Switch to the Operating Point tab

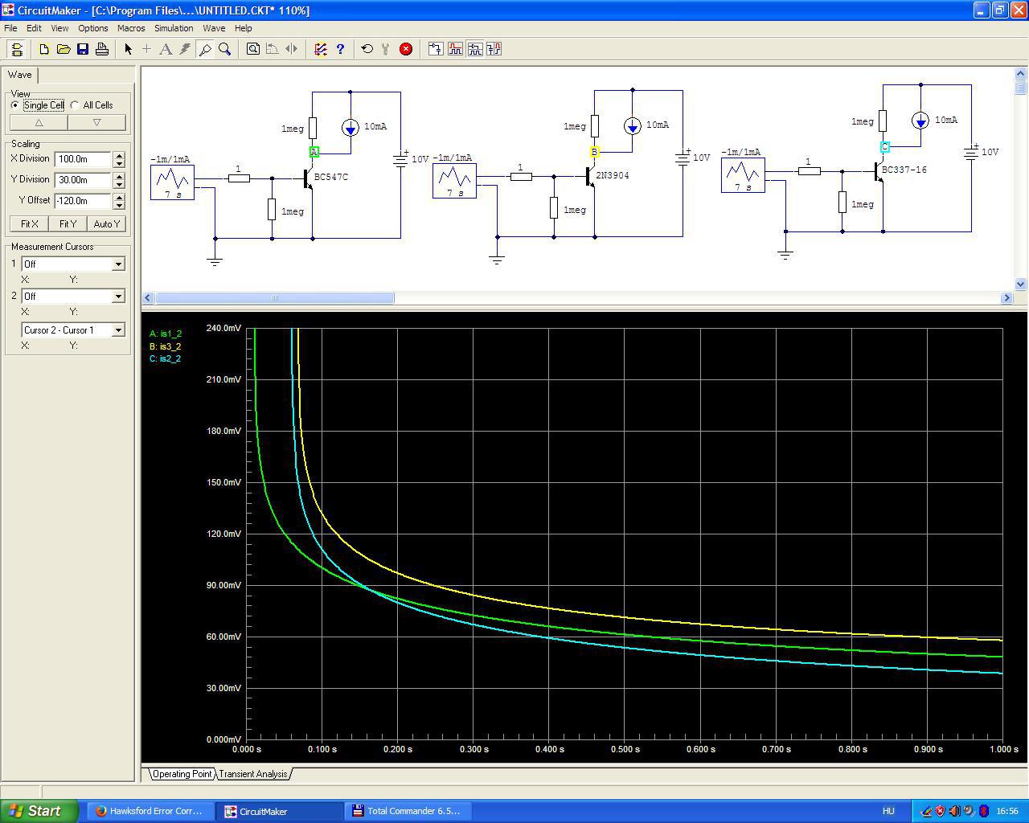pyautogui.click(x=182, y=774)
